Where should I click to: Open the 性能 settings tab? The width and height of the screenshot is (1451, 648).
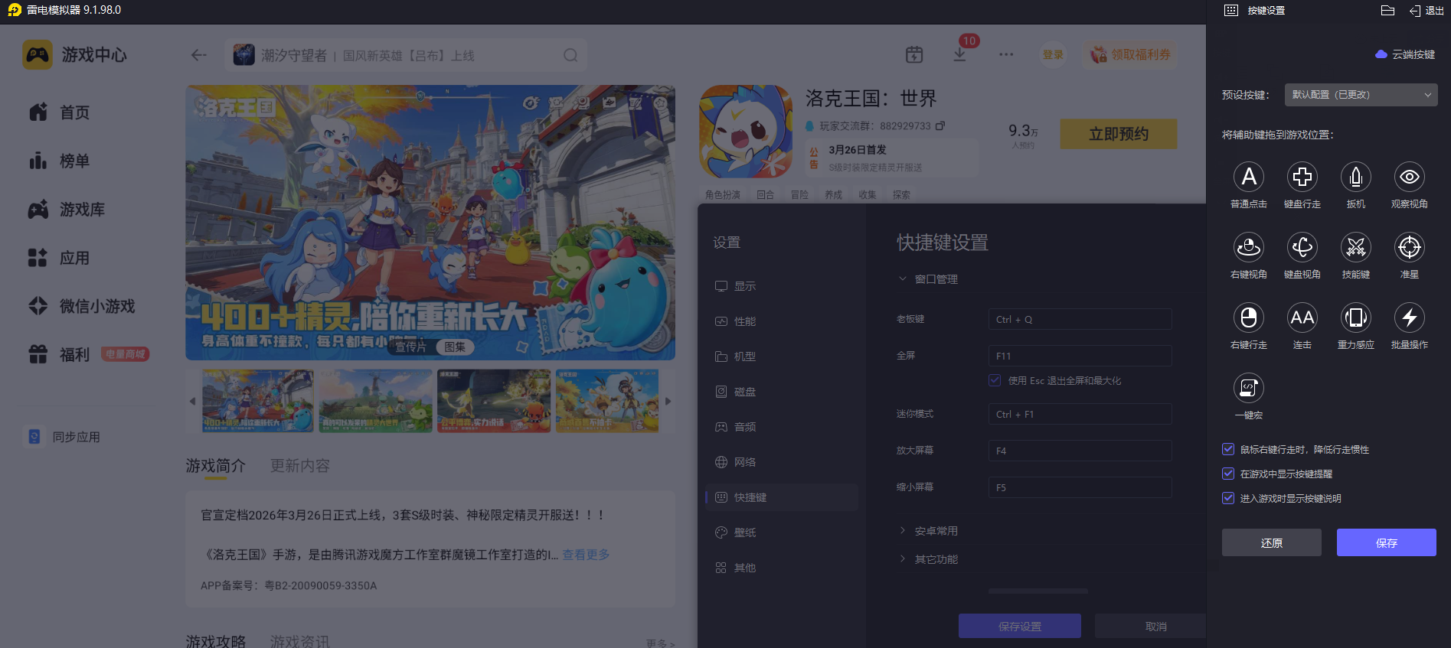point(744,321)
